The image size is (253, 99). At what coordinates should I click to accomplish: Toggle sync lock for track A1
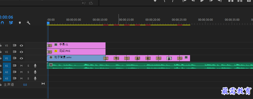[x=15, y=65]
